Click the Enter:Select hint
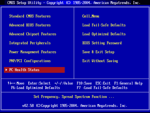Screen dimensions: 150x113 pyautogui.click(x=39, y=83)
